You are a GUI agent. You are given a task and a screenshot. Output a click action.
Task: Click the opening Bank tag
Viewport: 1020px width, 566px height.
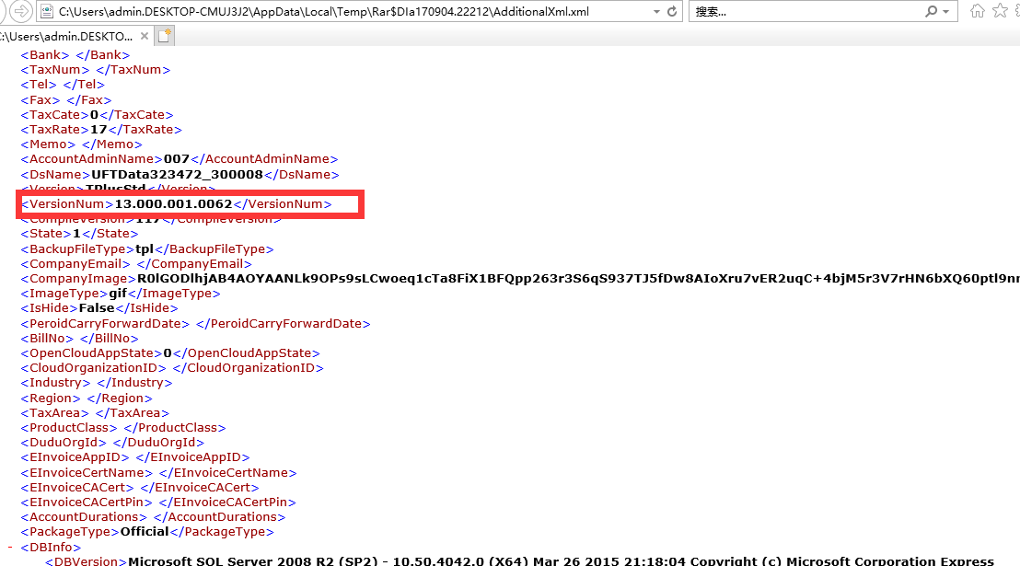(45, 55)
